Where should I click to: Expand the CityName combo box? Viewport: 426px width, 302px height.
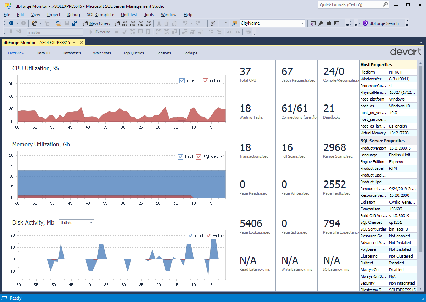point(302,23)
